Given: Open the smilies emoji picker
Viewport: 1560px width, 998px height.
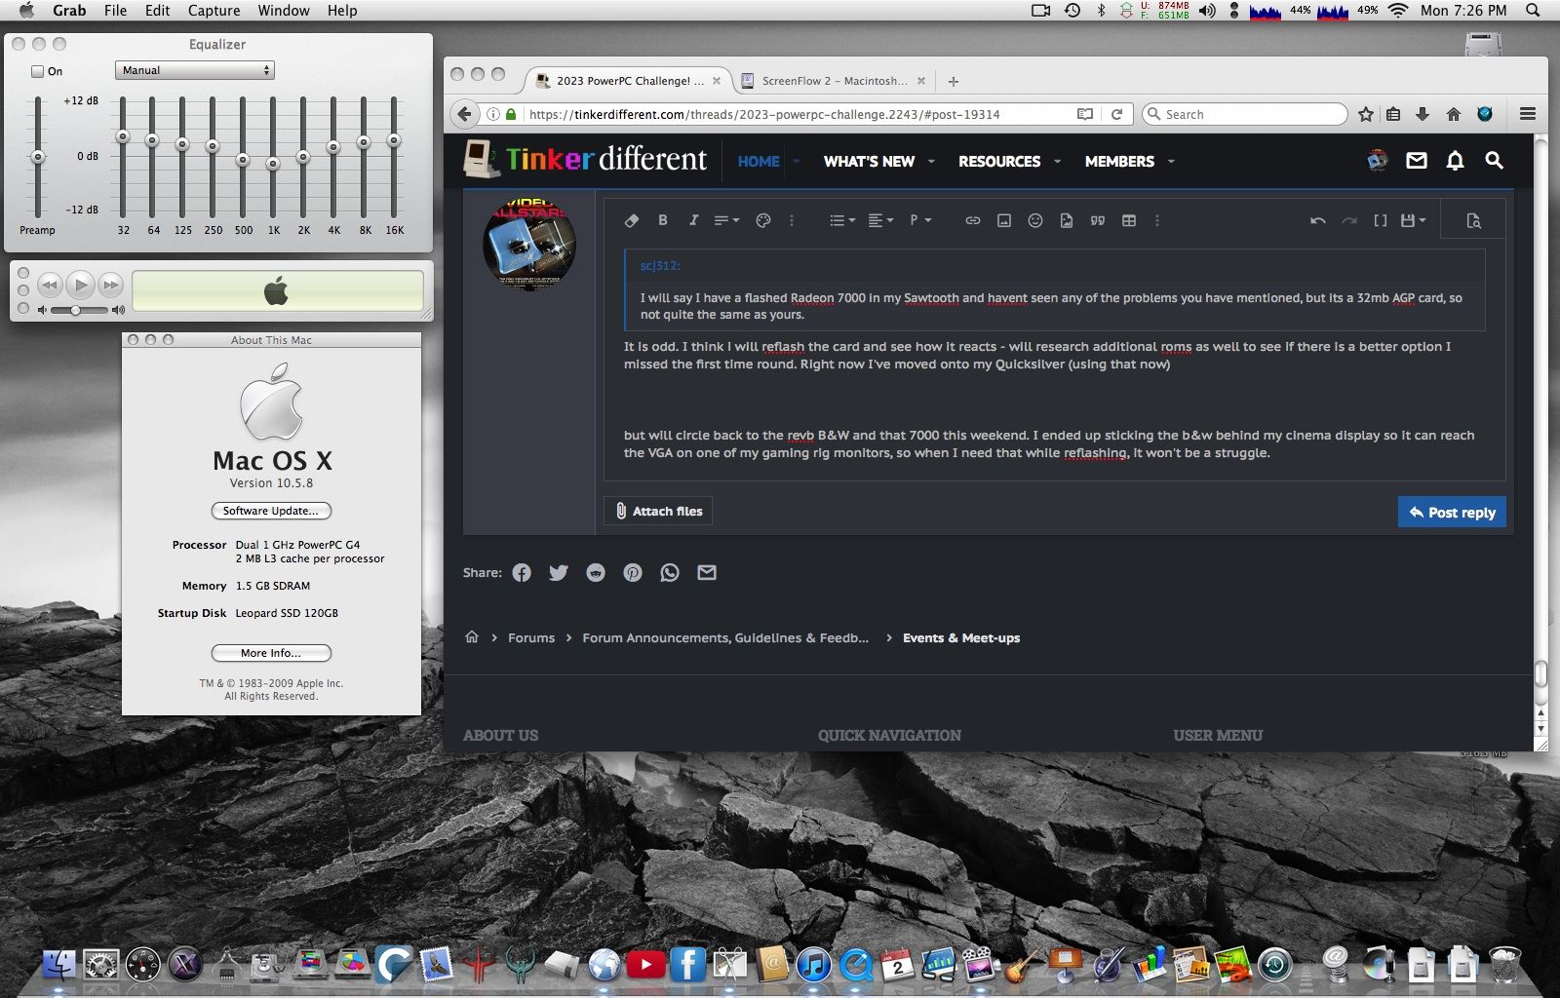Looking at the screenshot, I should click(x=1035, y=220).
